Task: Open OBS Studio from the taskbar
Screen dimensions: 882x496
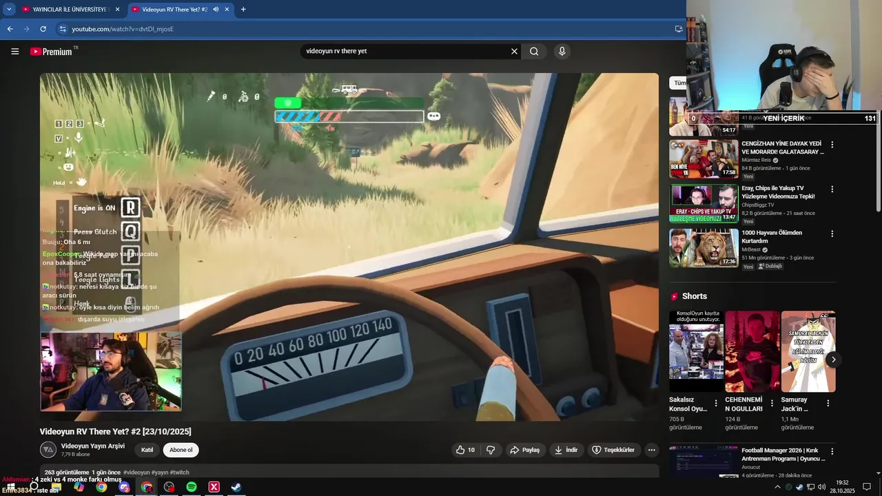Action: tap(169, 487)
